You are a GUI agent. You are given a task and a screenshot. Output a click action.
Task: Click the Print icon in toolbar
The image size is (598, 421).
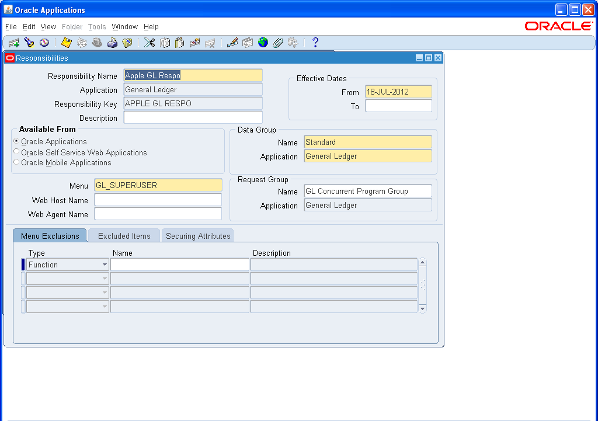[x=112, y=42]
